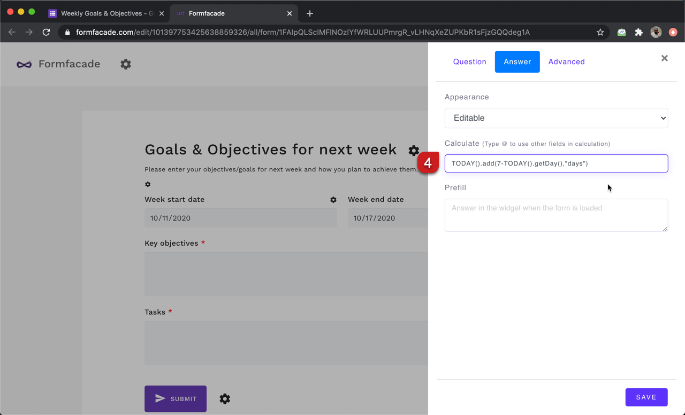Open settings gear beside form title
This screenshot has width=685, height=415.
(x=414, y=150)
